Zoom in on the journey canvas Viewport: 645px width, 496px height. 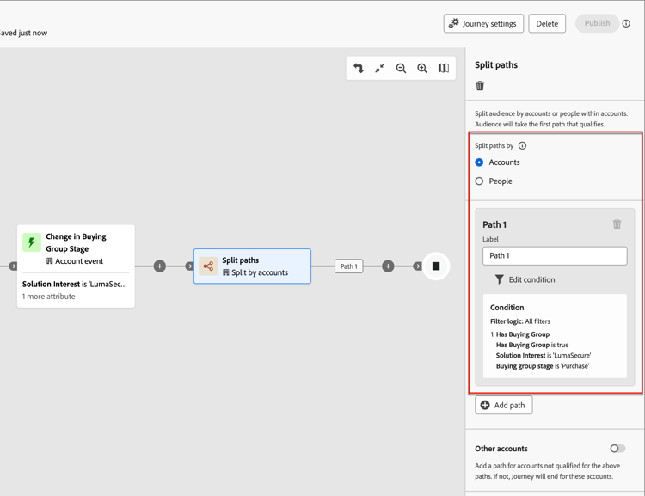point(422,68)
